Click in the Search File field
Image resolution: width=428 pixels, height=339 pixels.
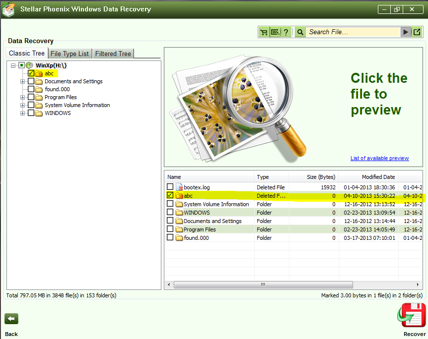tap(353, 32)
